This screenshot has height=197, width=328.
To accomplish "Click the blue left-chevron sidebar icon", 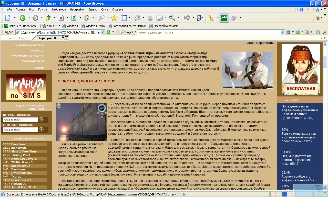I will coord(301,10).
